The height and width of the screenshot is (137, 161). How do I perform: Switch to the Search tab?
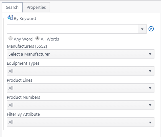click(12, 7)
